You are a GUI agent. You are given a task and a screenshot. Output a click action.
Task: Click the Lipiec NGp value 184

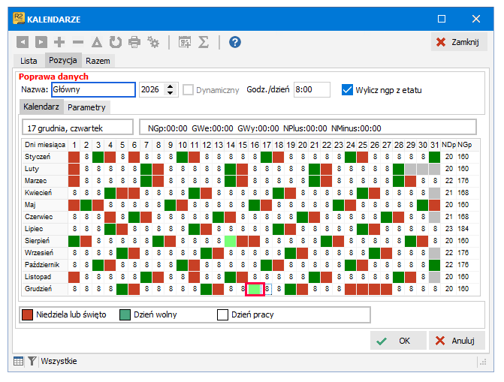point(463,229)
